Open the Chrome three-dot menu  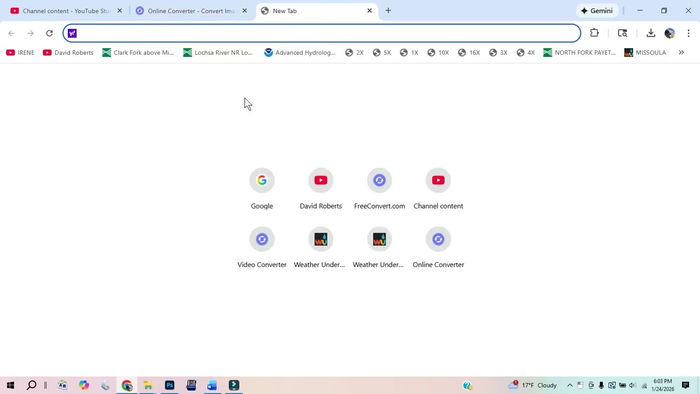(689, 33)
